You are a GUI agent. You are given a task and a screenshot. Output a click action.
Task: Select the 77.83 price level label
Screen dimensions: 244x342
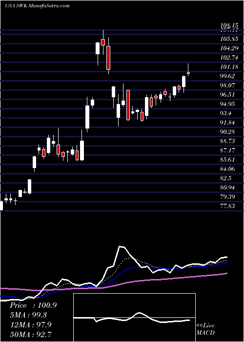pos(227,206)
